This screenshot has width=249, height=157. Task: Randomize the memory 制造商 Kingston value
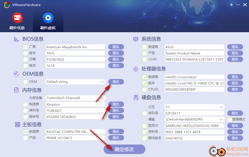coord(116,104)
